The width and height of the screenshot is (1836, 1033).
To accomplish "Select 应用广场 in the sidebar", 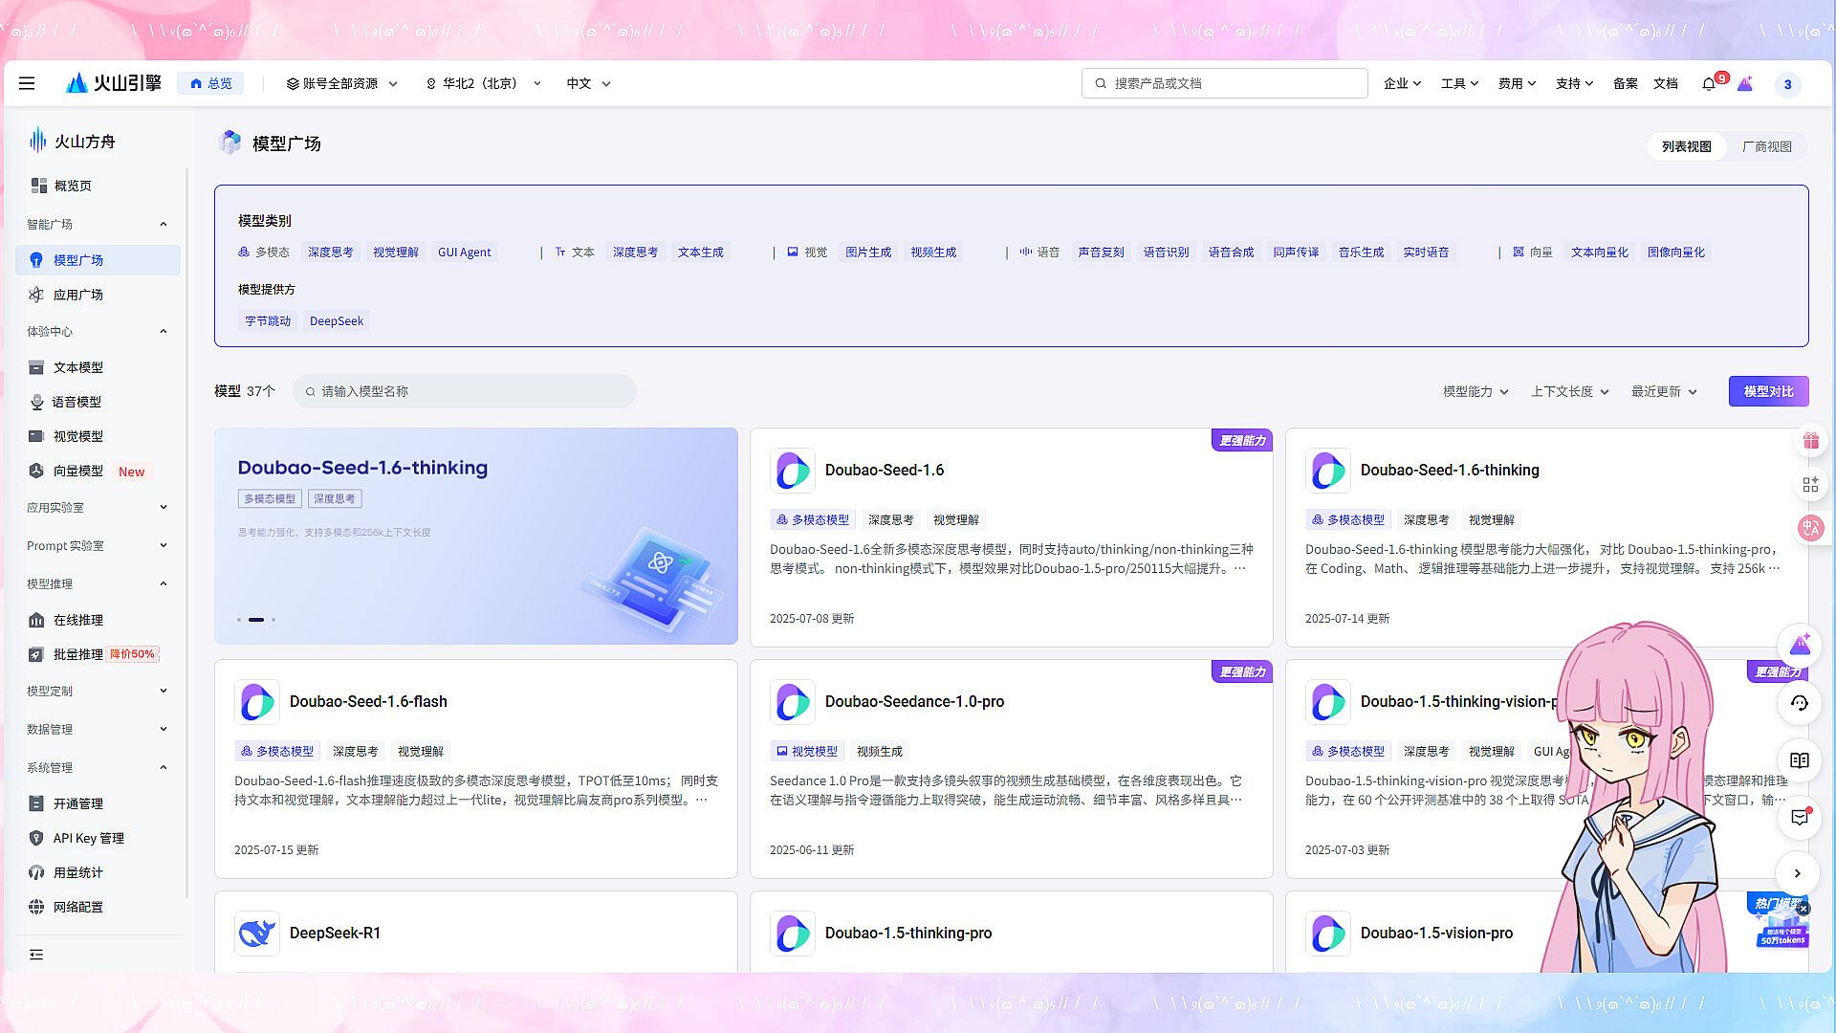I will click(77, 295).
